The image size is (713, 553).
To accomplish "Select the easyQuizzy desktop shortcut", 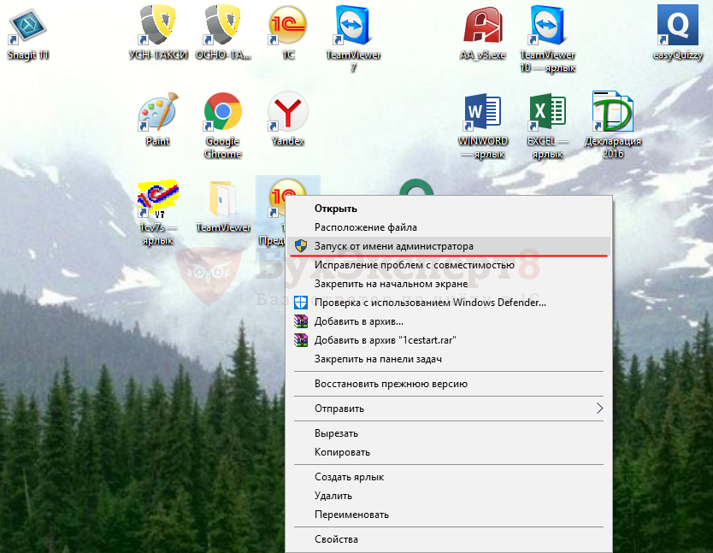I will pos(678,32).
